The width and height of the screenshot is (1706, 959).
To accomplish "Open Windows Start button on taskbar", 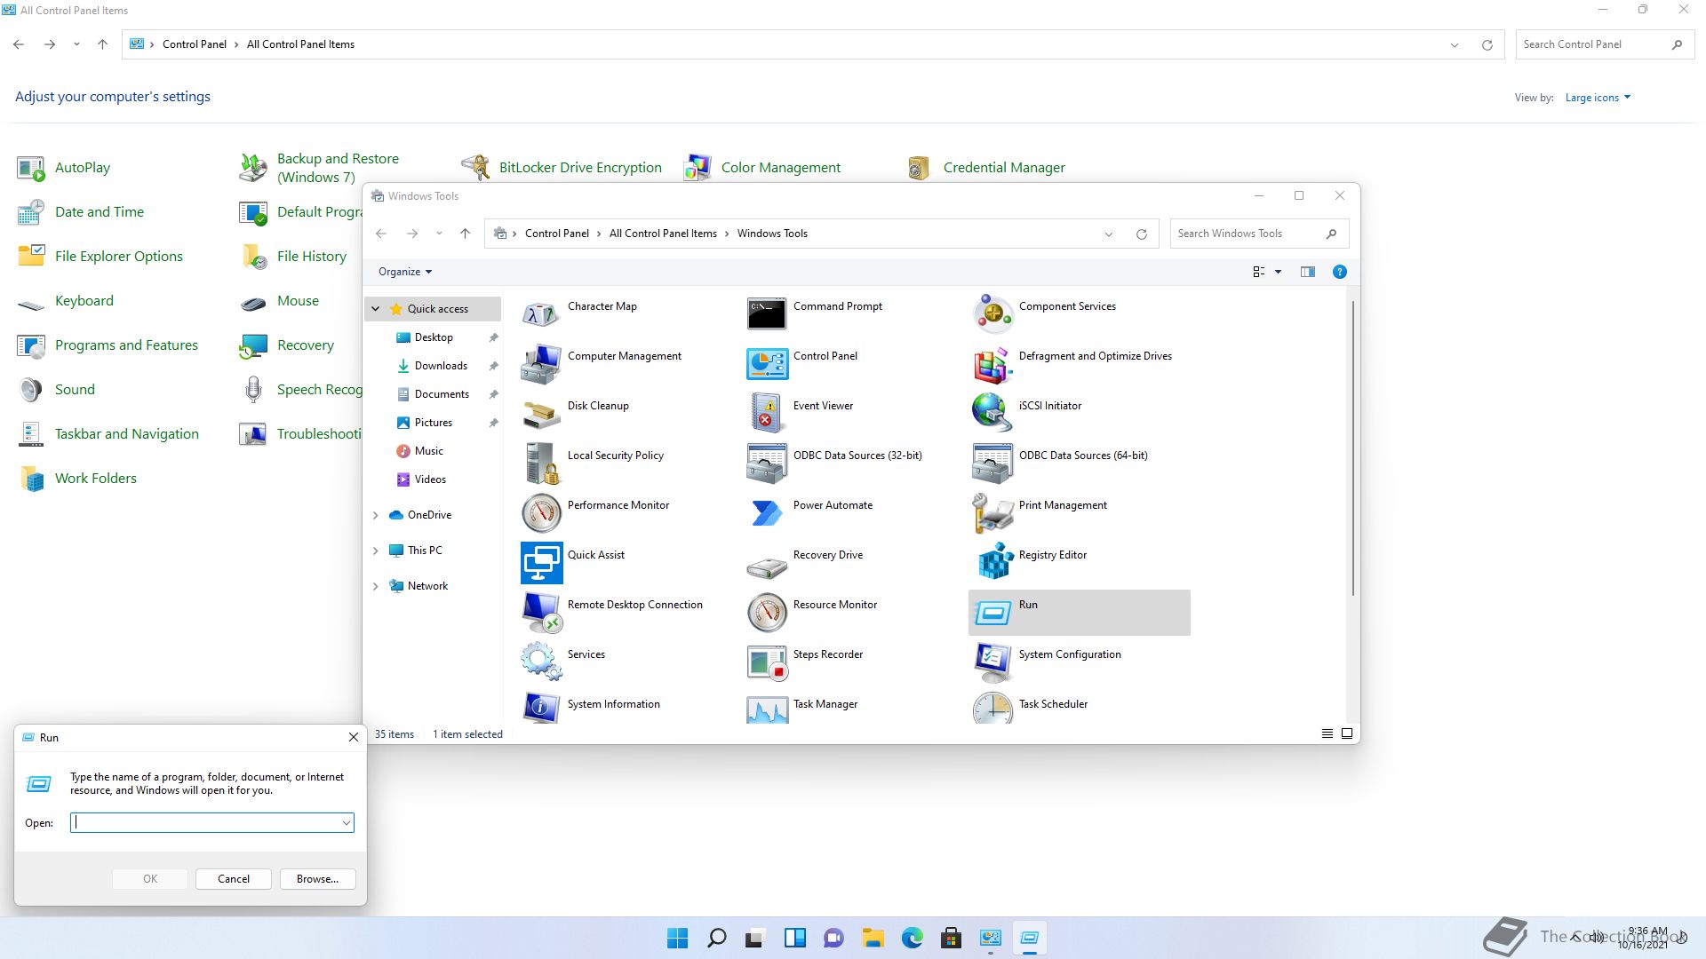I will tap(677, 939).
